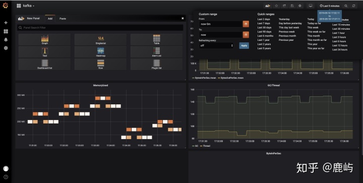363x183 pixels.
Task: Add a Table panel
Action: [156, 39]
